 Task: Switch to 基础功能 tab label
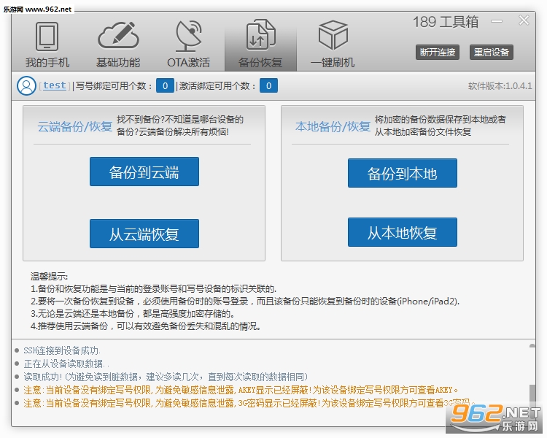point(118,63)
